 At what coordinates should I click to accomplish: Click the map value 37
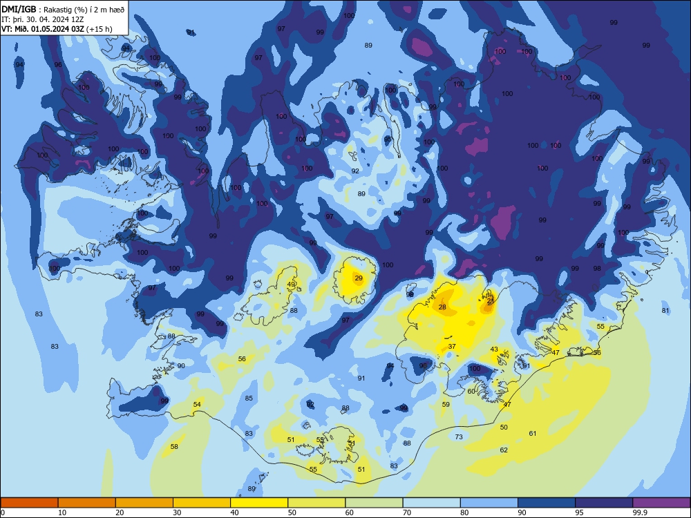[452, 347]
